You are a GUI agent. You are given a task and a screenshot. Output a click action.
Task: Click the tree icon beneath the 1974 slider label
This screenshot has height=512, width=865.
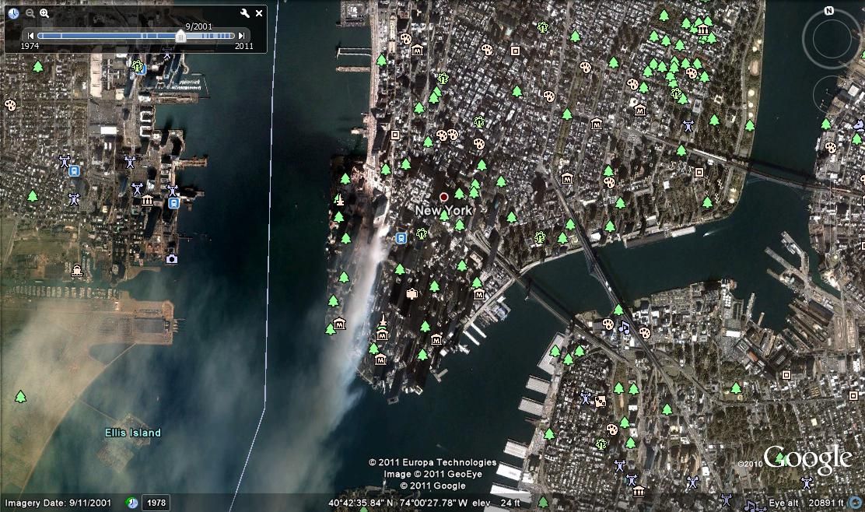click(x=38, y=67)
